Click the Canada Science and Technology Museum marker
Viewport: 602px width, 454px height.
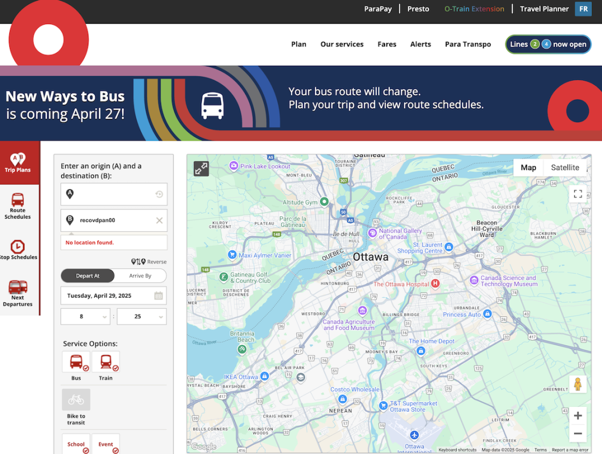point(474,280)
